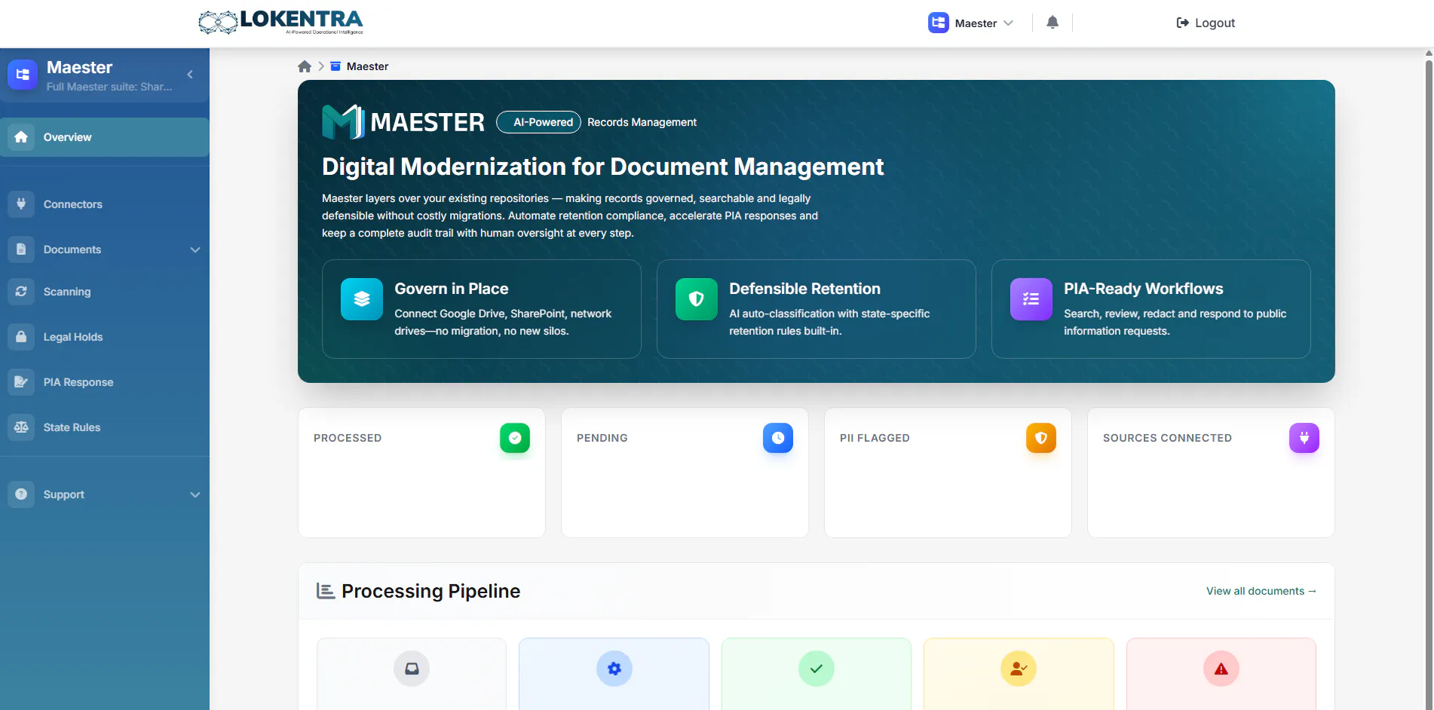Click the PIA-Ready Workflows checklist icon
The width and height of the screenshot is (1434, 710).
1031,299
